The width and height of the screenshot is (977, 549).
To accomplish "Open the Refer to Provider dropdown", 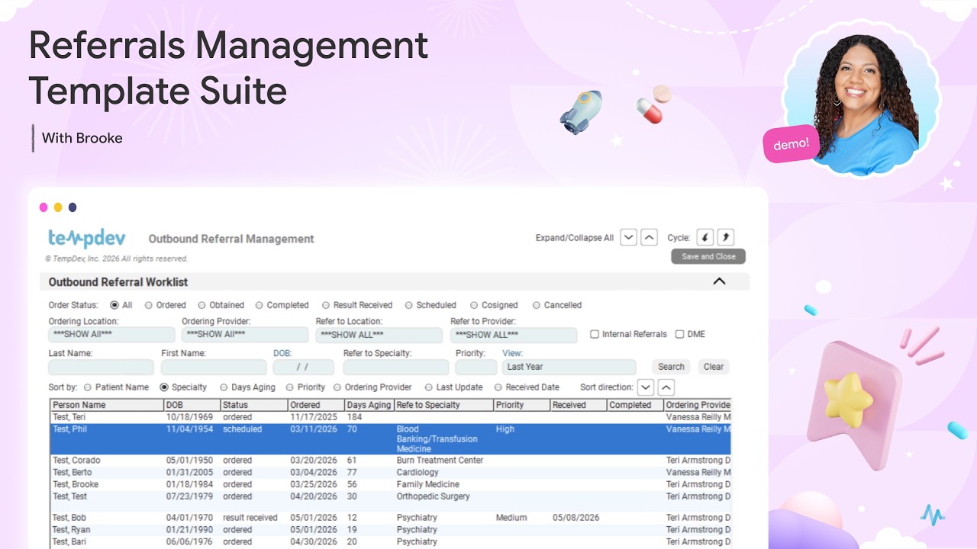I will coord(514,335).
